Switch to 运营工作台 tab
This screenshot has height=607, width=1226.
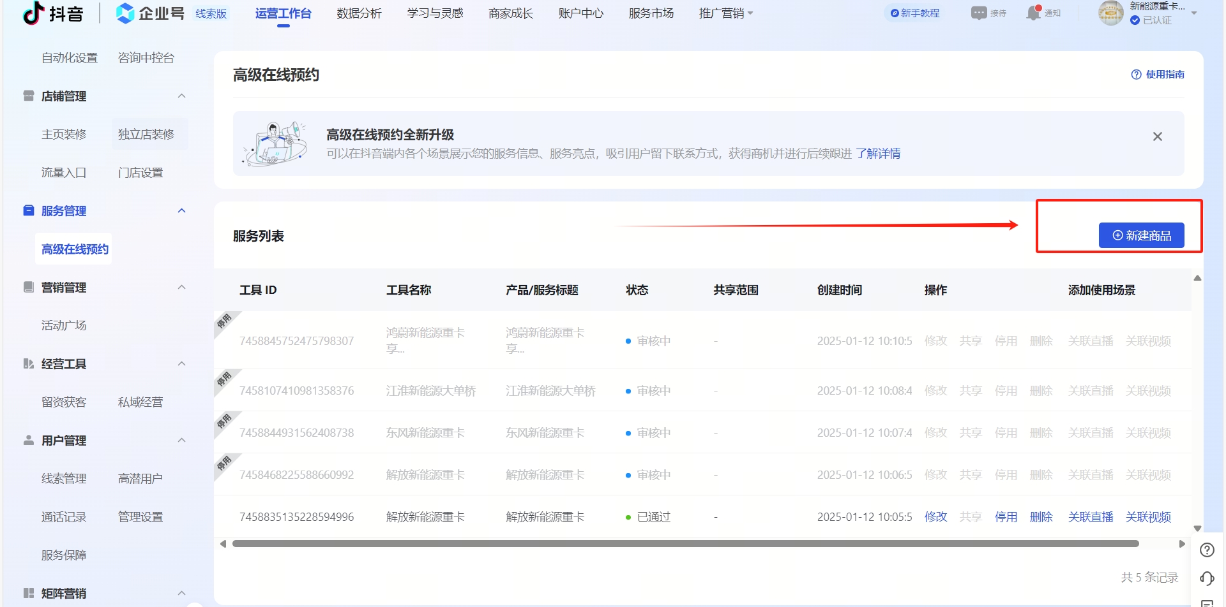tap(283, 13)
